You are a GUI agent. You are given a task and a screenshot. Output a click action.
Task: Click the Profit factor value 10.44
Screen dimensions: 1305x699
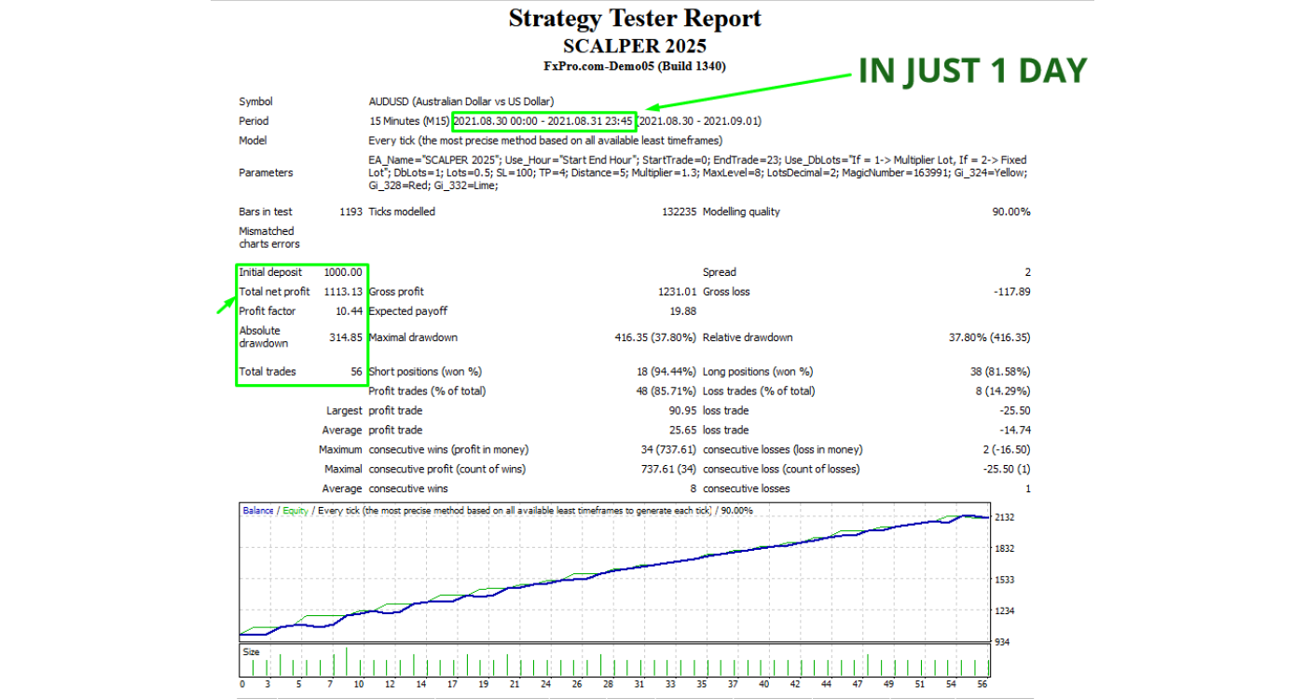349,311
